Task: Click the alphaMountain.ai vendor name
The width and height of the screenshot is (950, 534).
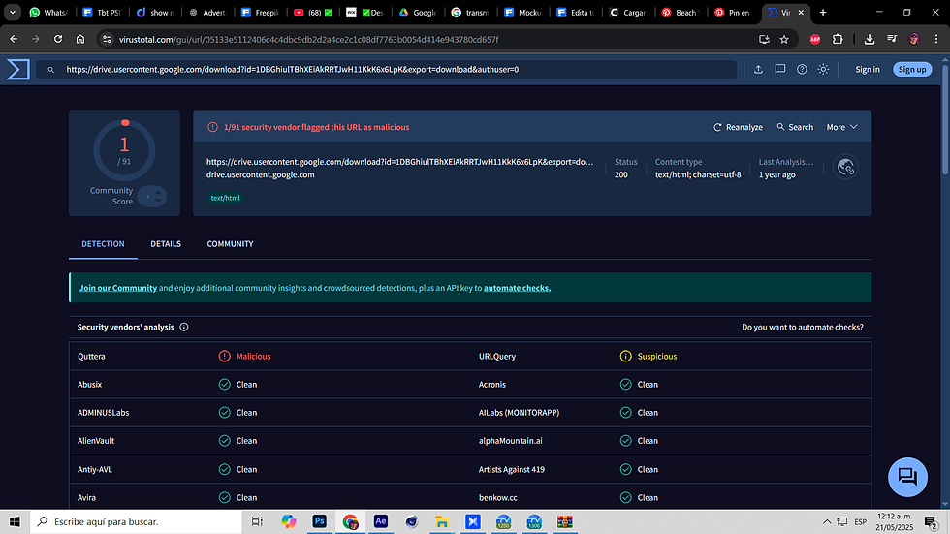Action: pyautogui.click(x=511, y=441)
